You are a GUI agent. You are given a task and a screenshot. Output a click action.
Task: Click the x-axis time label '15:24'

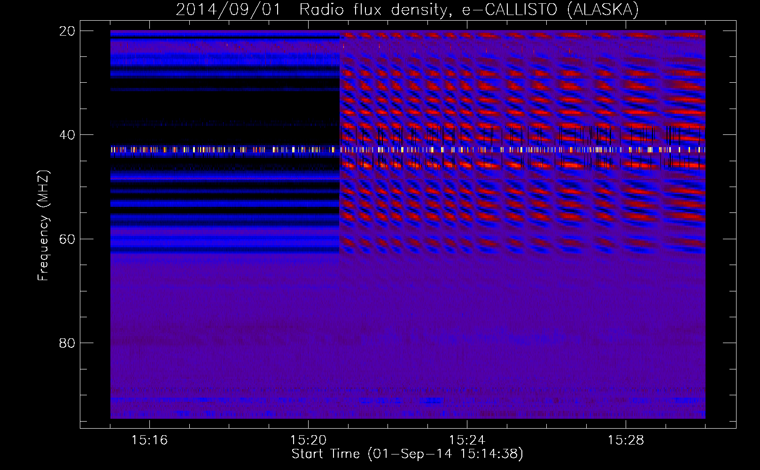point(467,440)
